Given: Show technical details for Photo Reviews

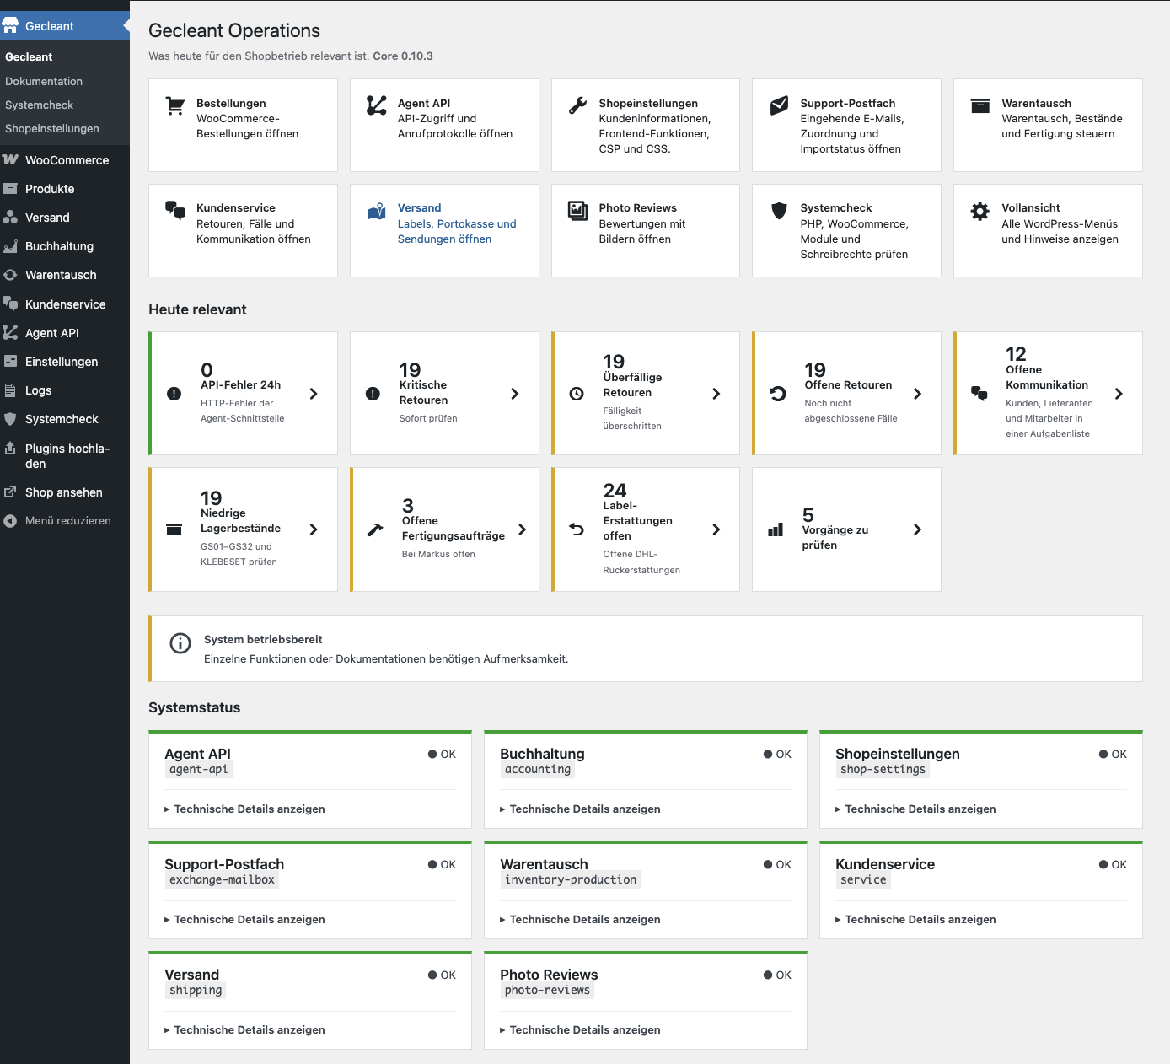Looking at the screenshot, I should coord(580,1029).
